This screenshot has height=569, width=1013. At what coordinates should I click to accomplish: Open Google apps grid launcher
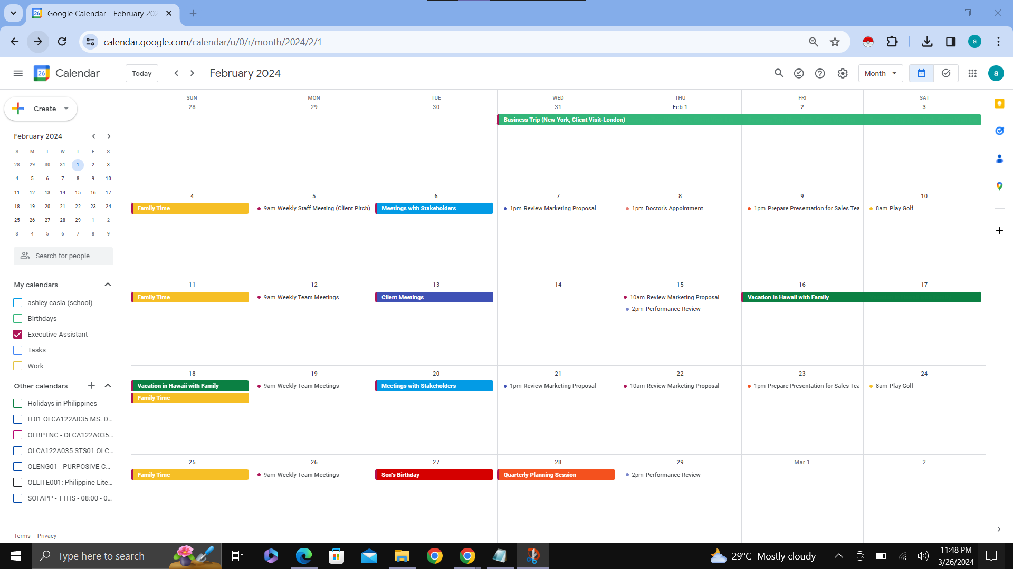pyautogui.click(x=972, y=73)
